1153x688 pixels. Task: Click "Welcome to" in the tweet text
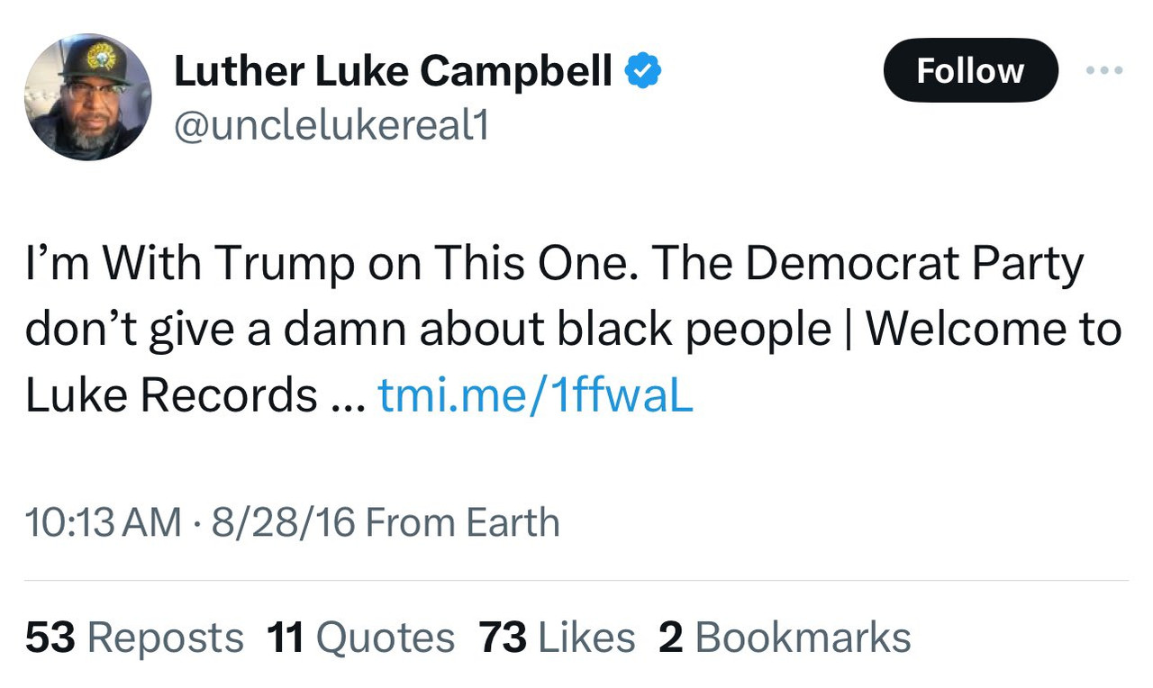(x=993, y=330)
